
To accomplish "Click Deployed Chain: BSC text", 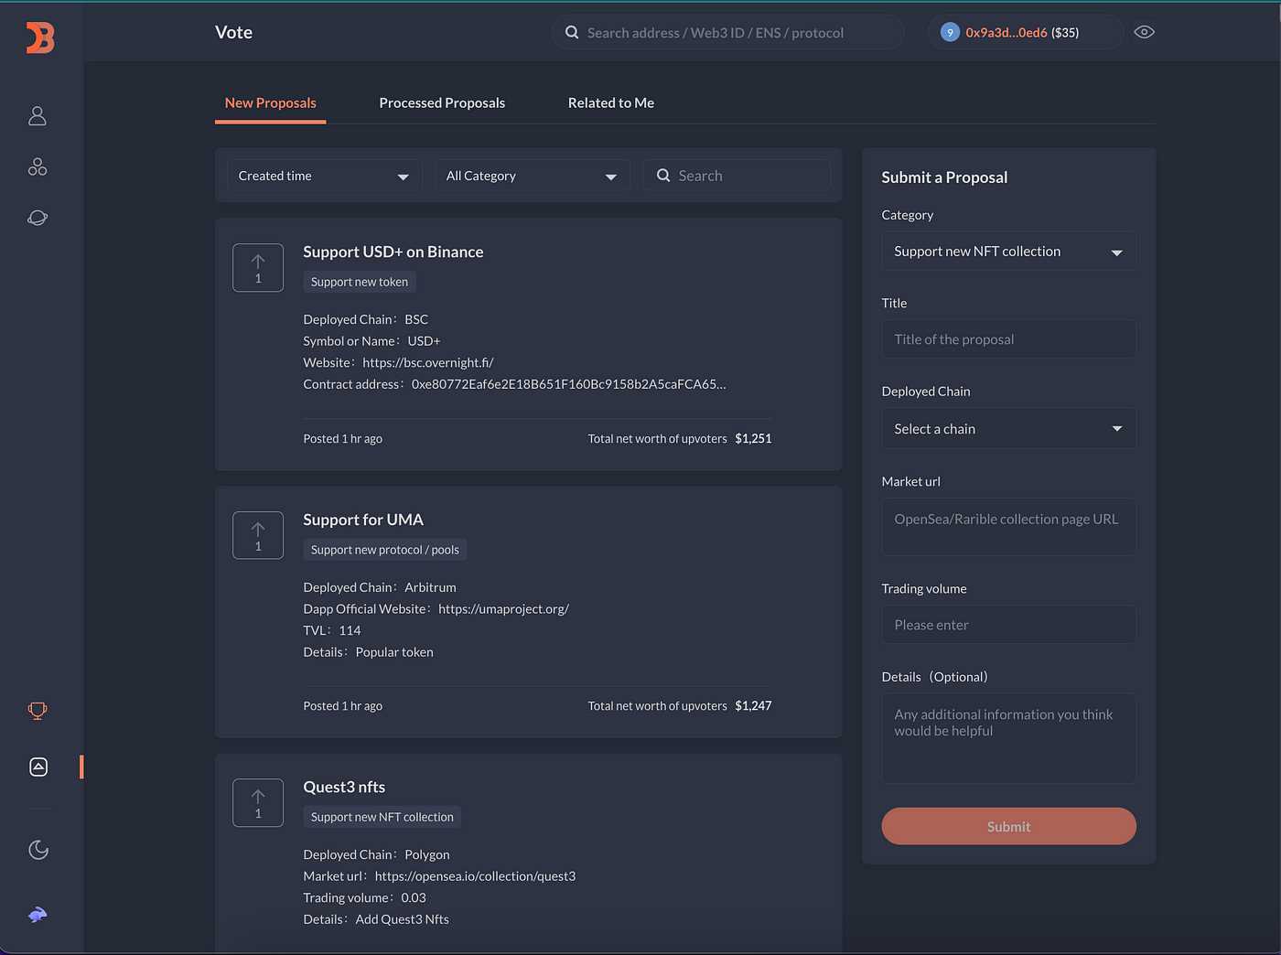I will coord(366,319).
